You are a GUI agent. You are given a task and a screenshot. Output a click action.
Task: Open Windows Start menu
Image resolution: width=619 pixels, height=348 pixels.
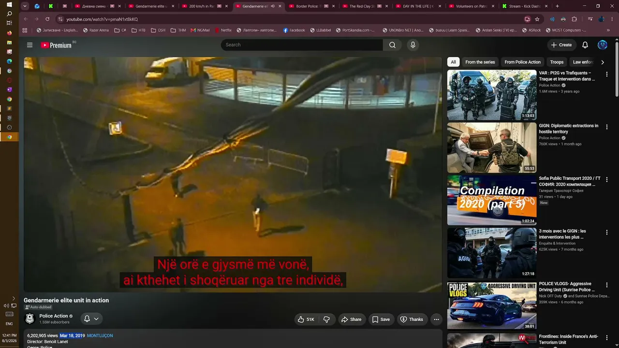click(x=9, y=4)
